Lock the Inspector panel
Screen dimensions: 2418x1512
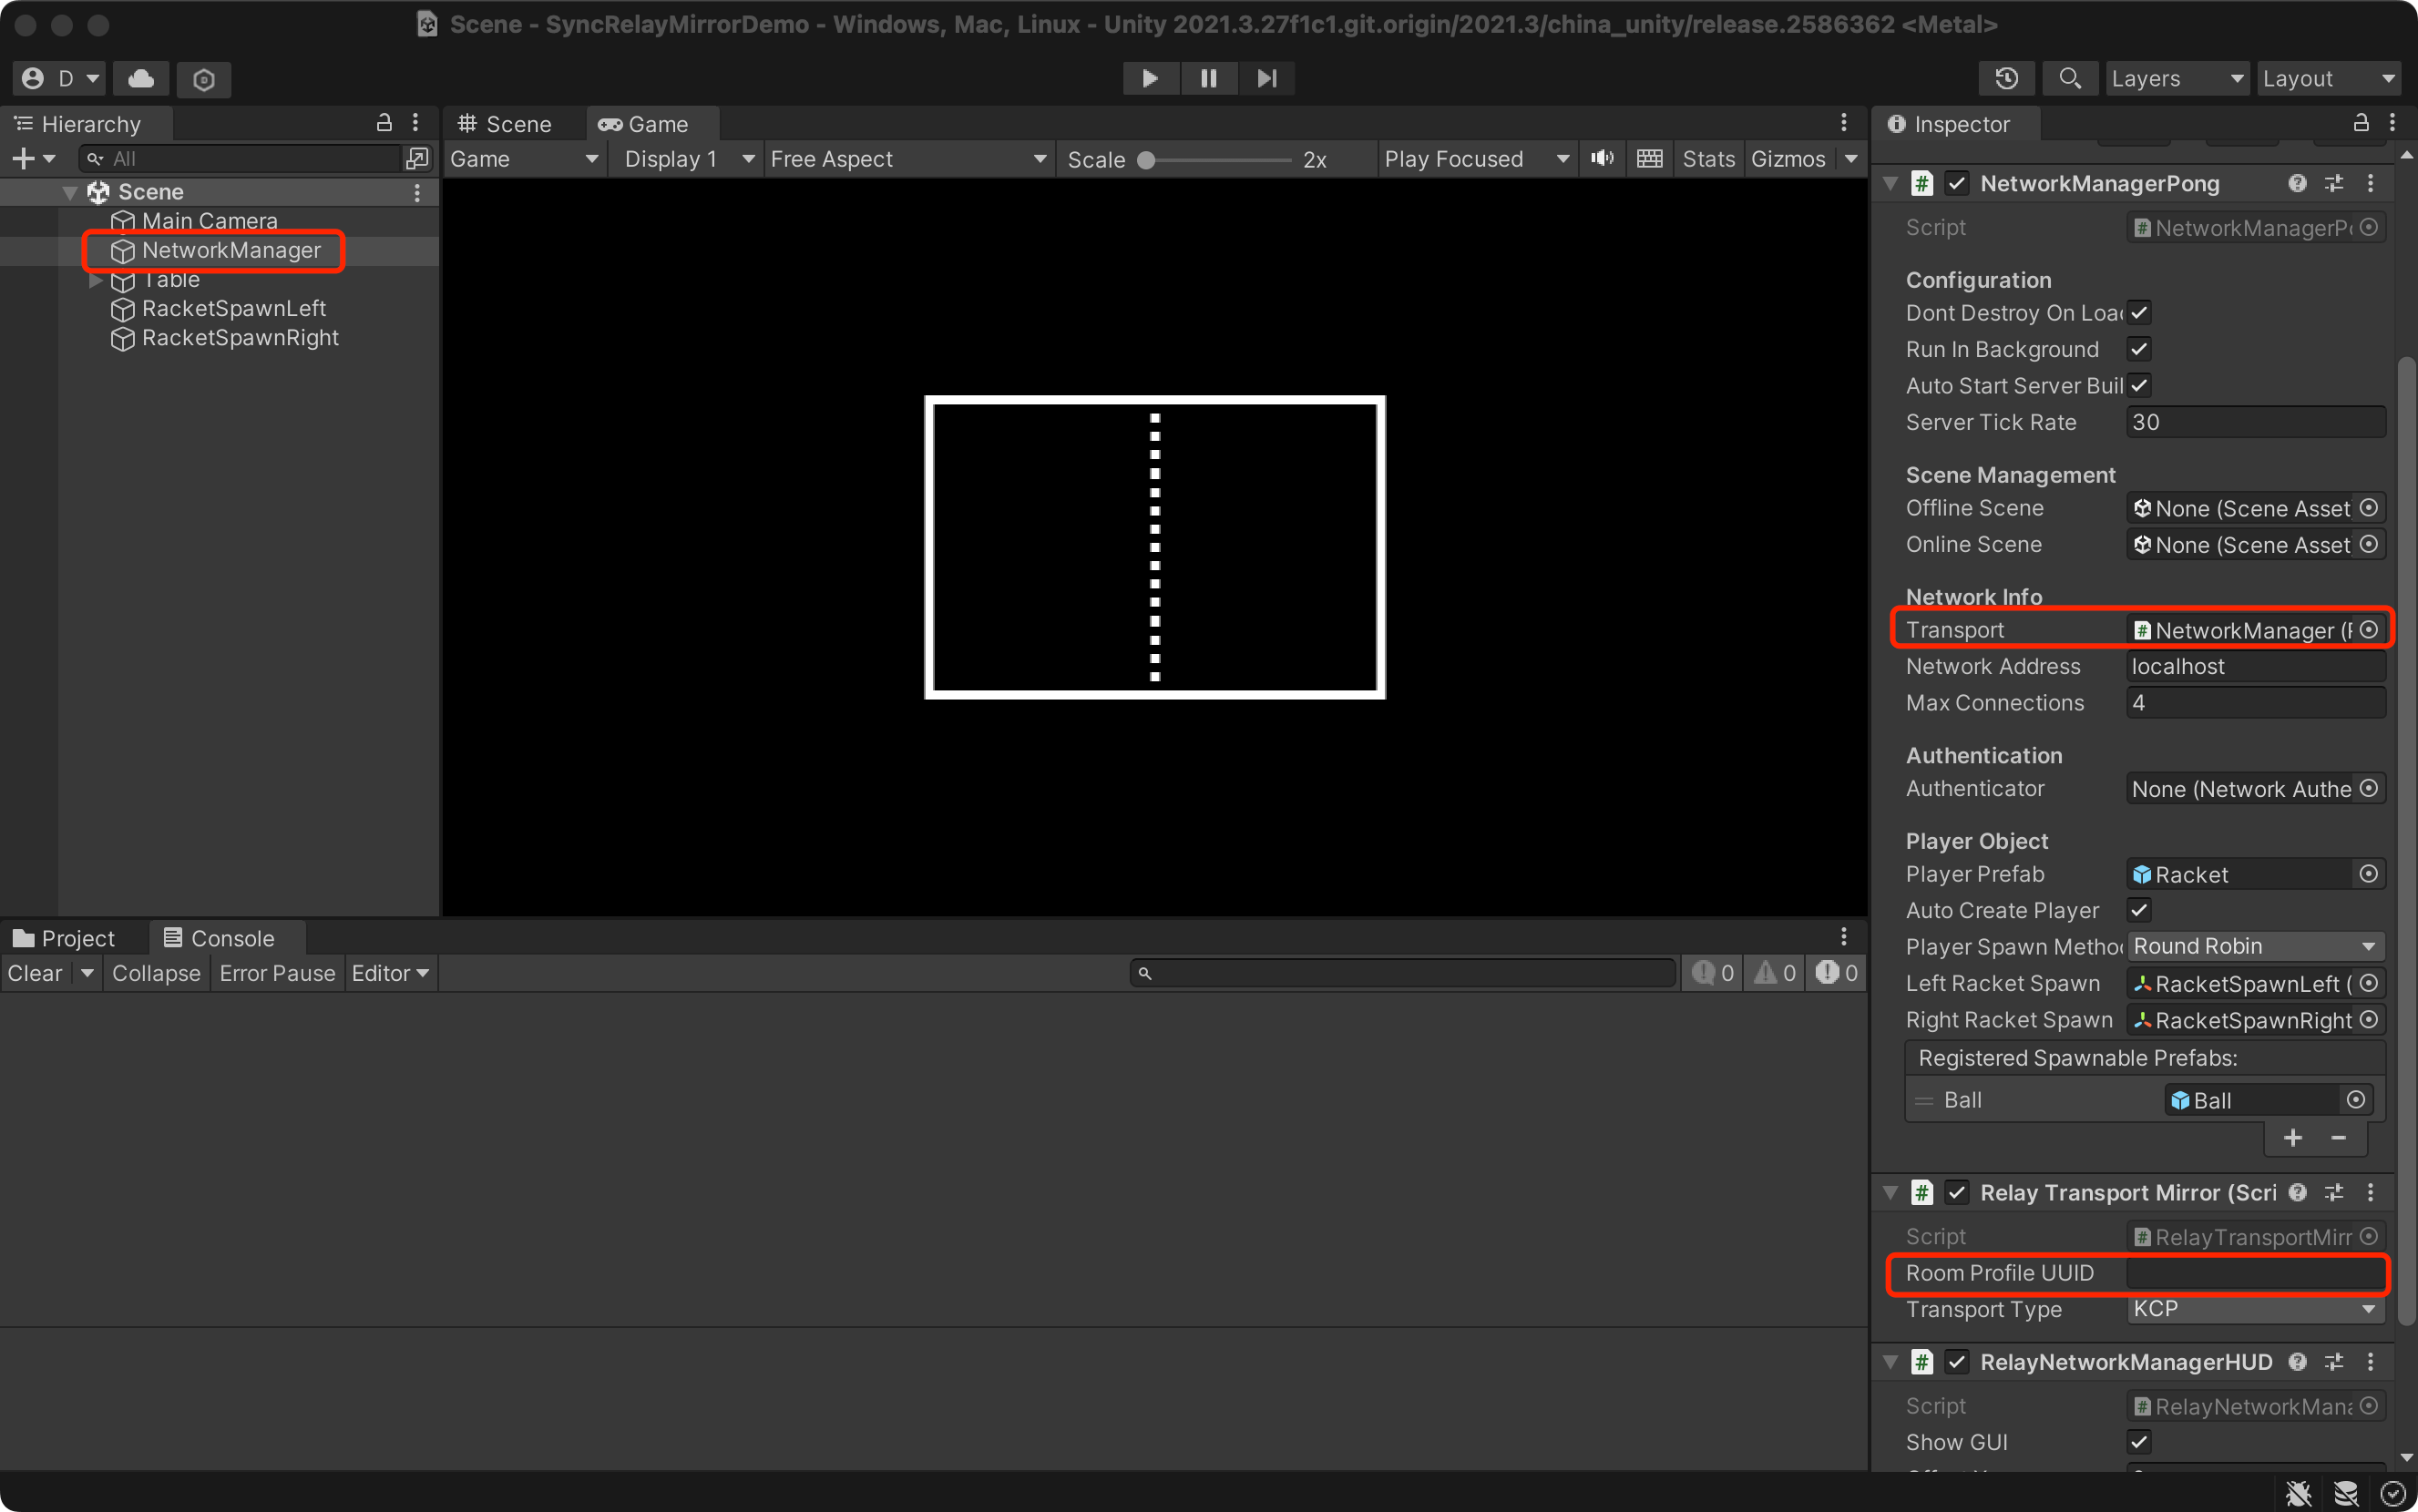tap(2360, 123)
